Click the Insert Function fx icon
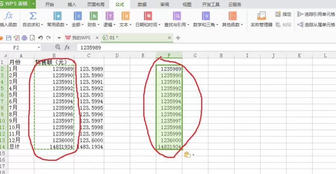This screenshot has width=336, height=174. [9, 16]
